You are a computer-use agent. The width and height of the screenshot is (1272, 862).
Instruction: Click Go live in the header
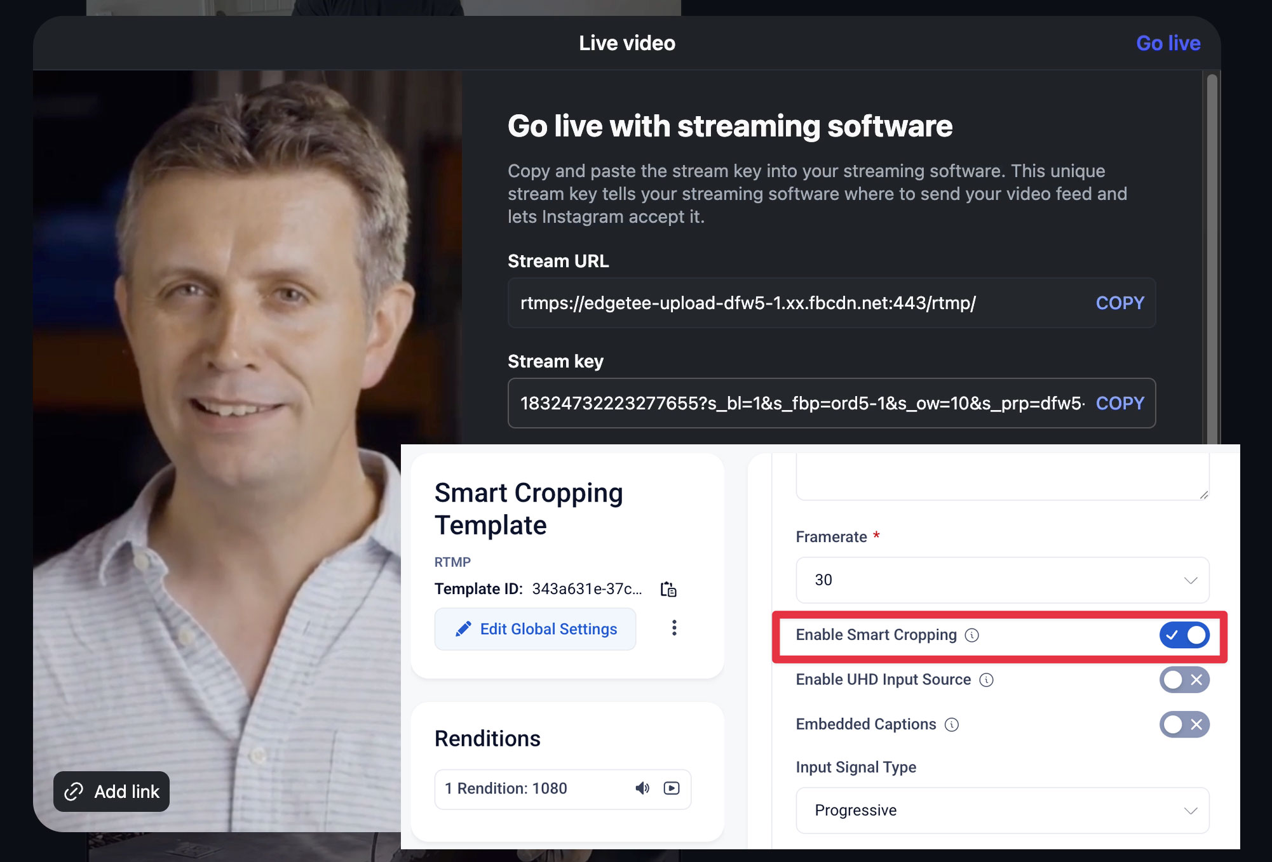[x=1168, y=43]
